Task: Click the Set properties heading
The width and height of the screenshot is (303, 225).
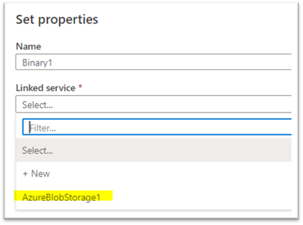Action: tap(57, 20)
